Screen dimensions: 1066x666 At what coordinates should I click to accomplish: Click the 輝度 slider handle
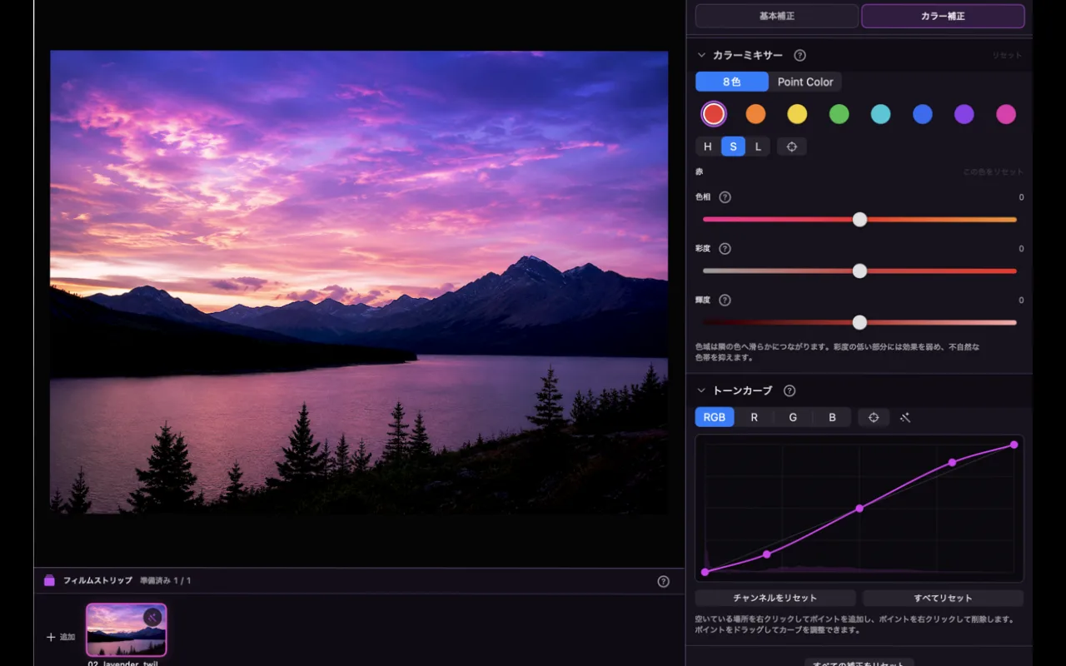[x=859, y=322]
